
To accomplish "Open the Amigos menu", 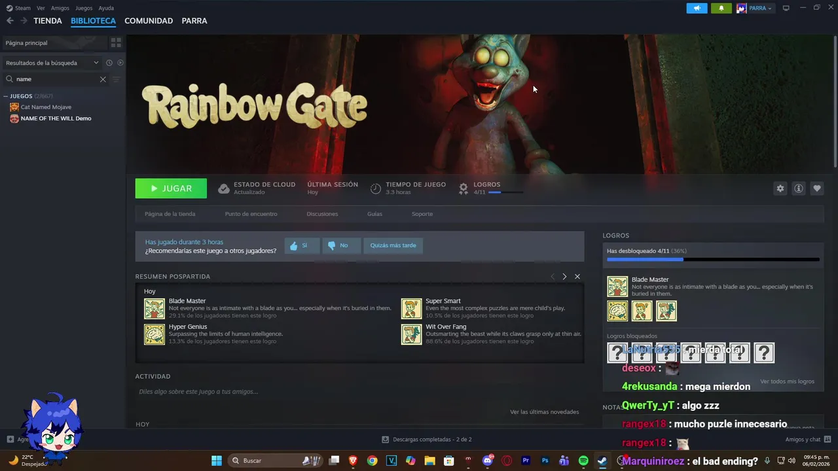I will tap(60, 9).
